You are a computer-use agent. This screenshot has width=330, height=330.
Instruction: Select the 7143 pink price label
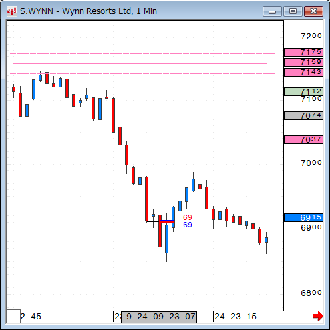[x=303, y=72]
